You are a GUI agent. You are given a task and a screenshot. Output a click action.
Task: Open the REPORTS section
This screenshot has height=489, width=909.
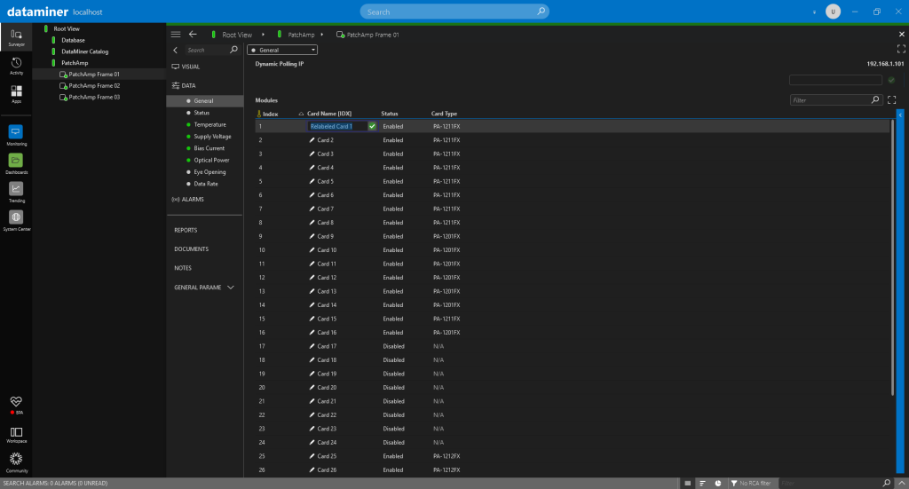(186, 230)
